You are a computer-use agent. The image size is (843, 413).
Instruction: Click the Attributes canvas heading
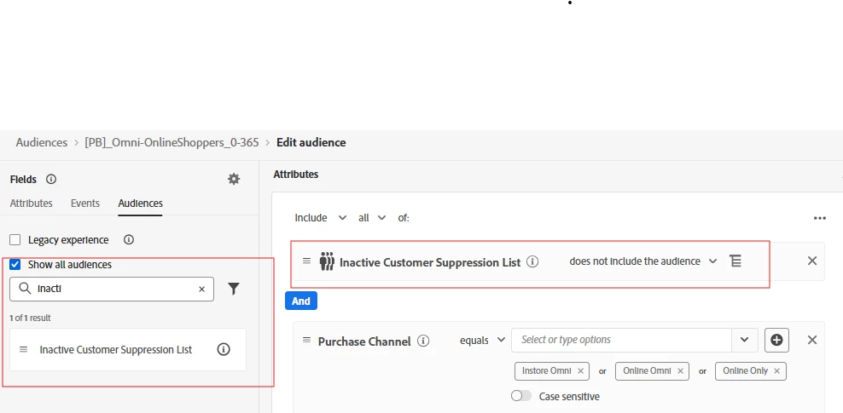coord(296,175)
